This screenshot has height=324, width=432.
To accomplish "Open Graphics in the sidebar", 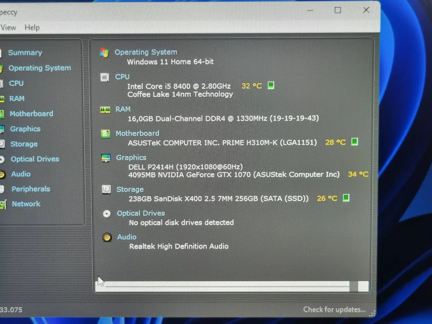I will point(25,129).
